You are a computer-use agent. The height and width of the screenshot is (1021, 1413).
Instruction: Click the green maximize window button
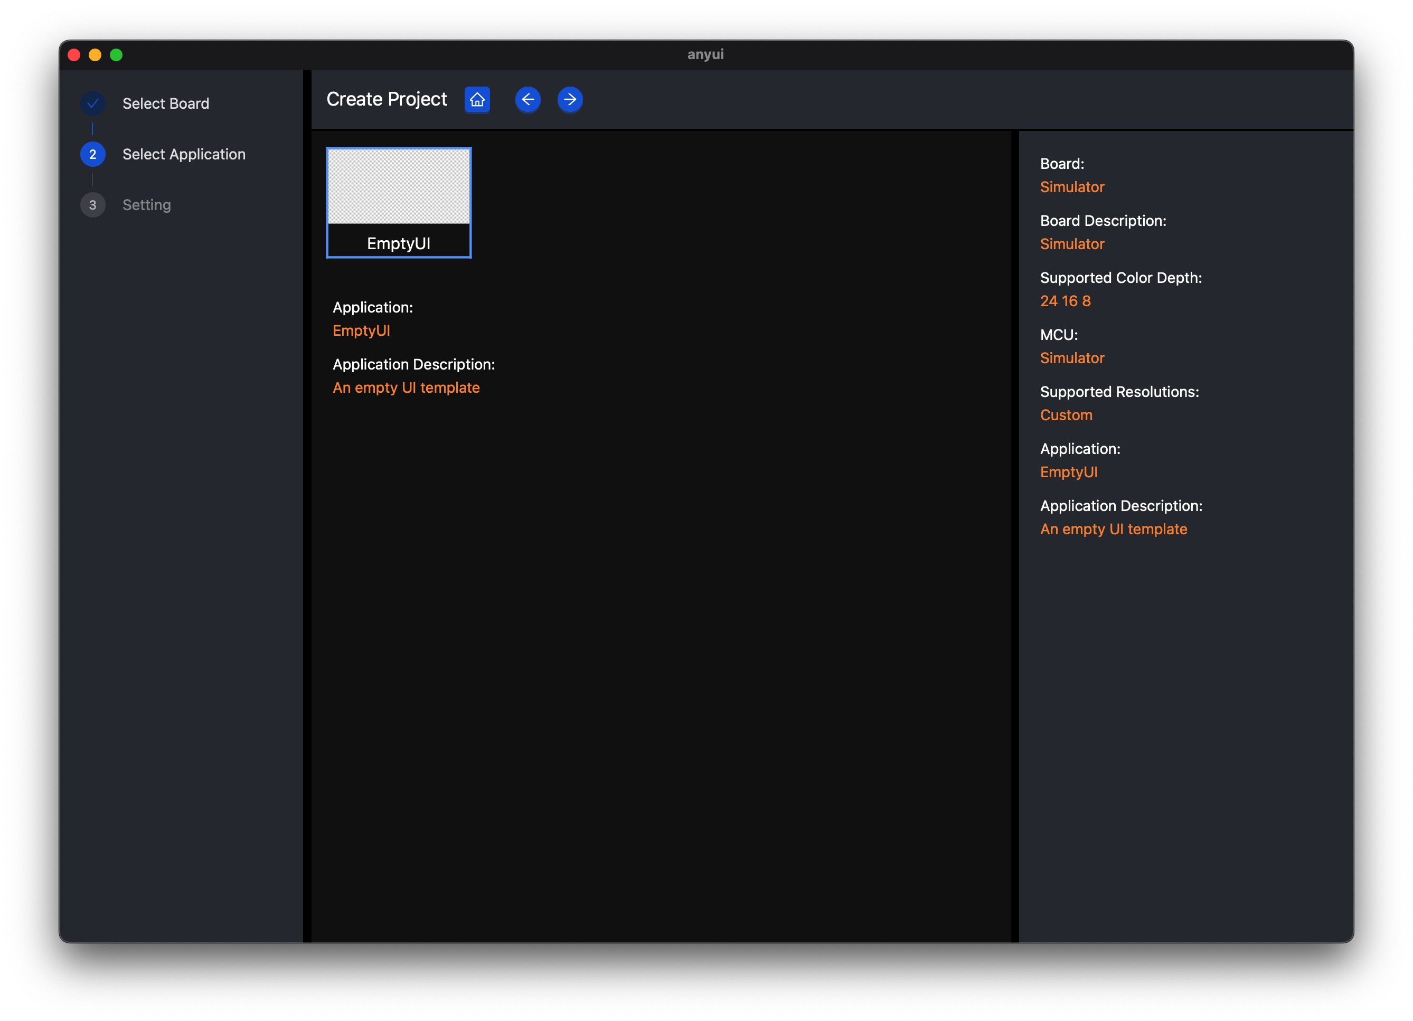117,55
